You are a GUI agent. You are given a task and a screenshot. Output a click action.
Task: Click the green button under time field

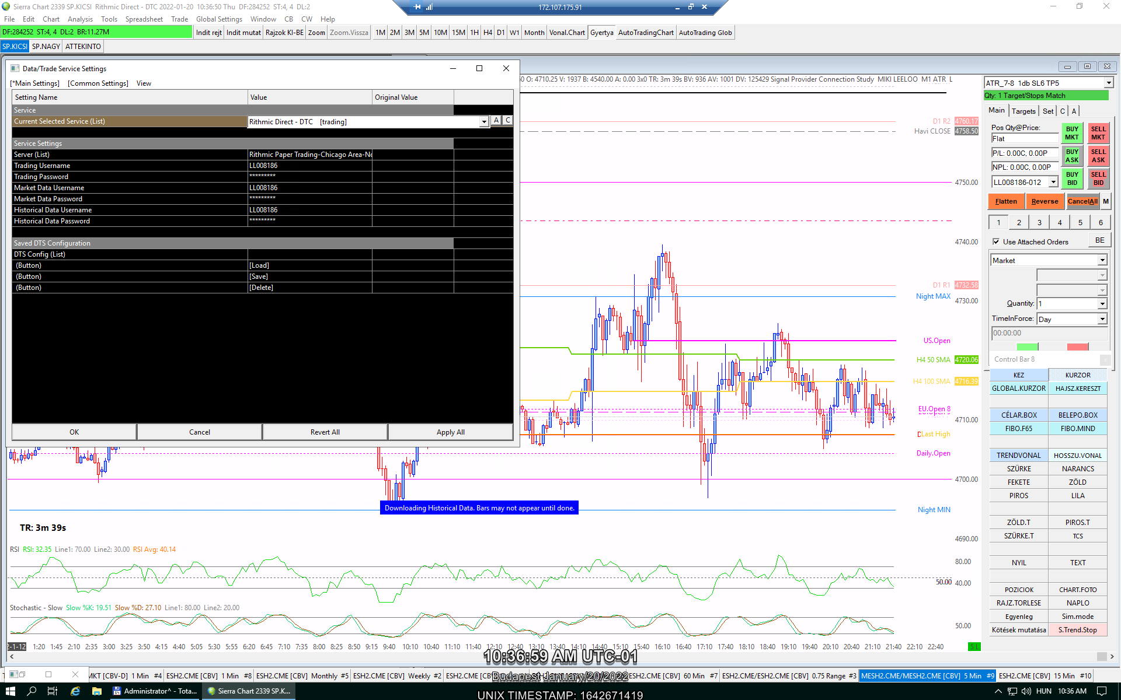(1027, 347)
